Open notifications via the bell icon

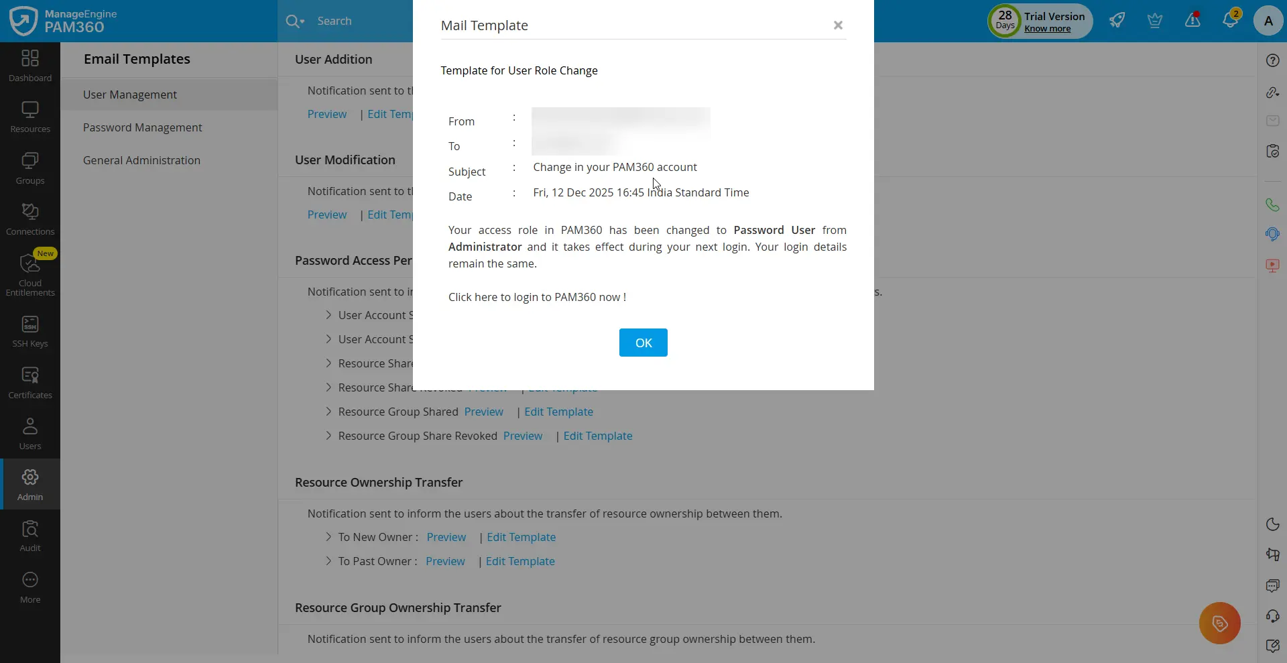click(1231, 20)
